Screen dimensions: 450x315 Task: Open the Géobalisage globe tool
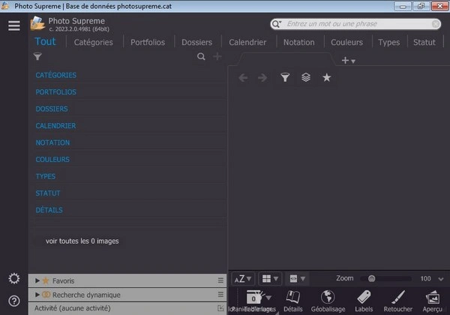point(328,298)
